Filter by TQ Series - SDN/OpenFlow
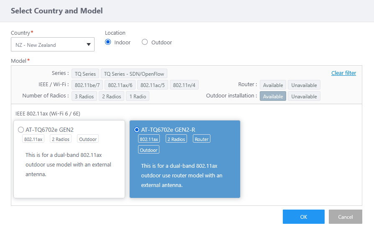This screenshot has height=233, width=374. [x=134, y=74]
